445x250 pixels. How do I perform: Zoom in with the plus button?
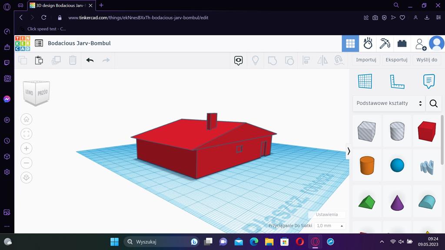27,148
